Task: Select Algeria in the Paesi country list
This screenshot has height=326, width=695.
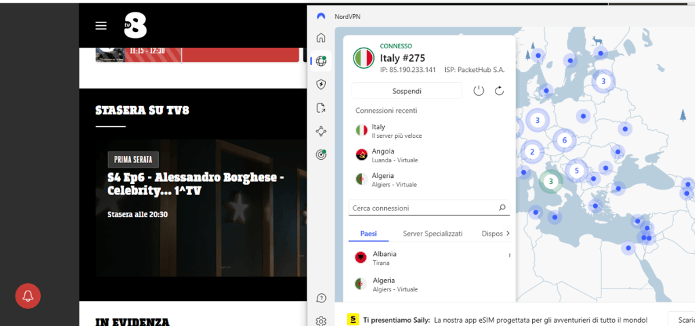Action: click(x=428, y=285)
